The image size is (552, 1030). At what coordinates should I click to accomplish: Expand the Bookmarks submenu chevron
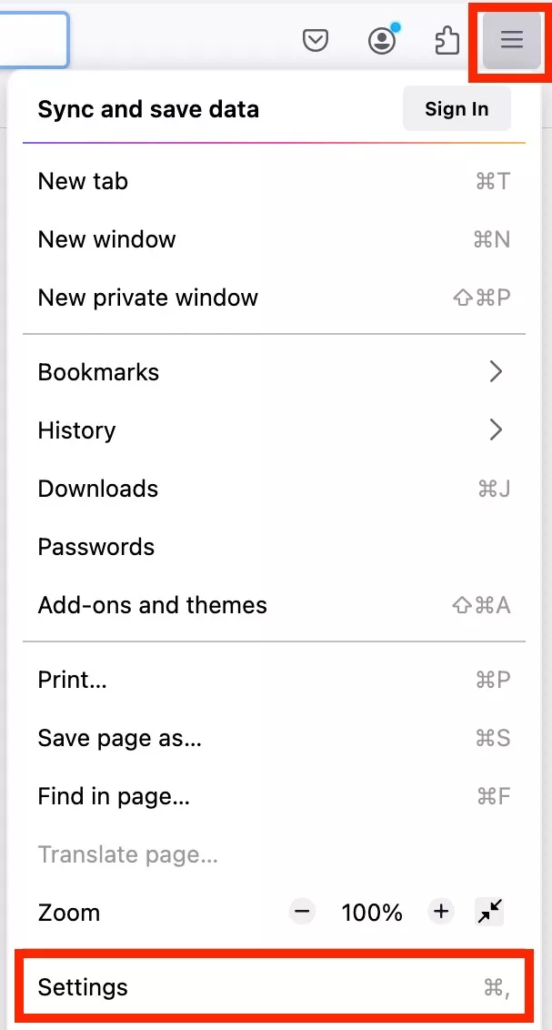tap(496, 371)
